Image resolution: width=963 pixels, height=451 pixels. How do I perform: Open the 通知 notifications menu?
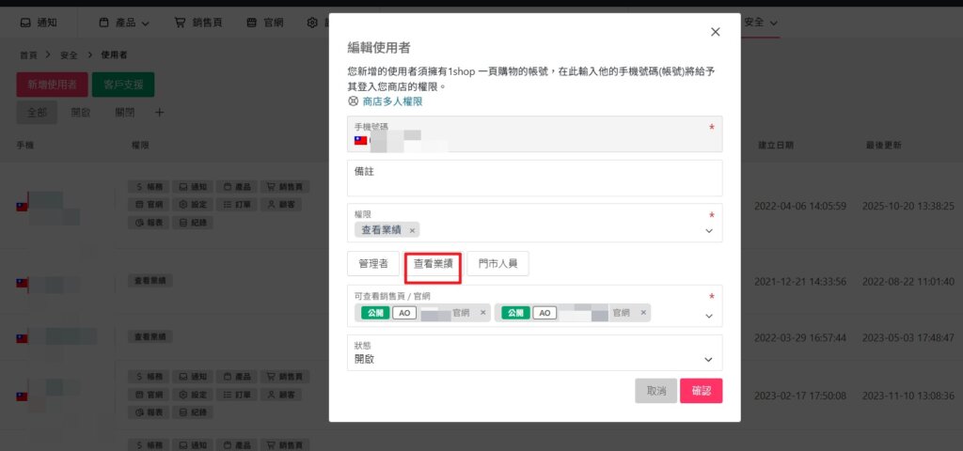(38, 22)
